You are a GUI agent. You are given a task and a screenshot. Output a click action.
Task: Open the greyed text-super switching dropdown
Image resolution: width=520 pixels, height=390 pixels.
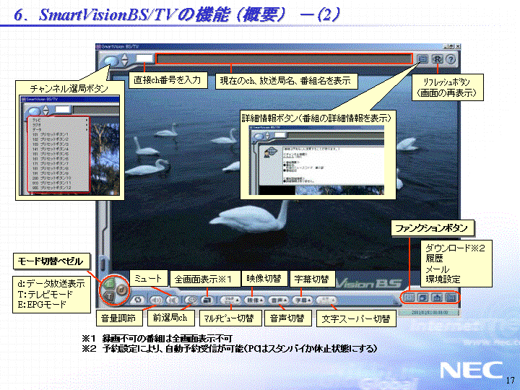click(326, 300)
